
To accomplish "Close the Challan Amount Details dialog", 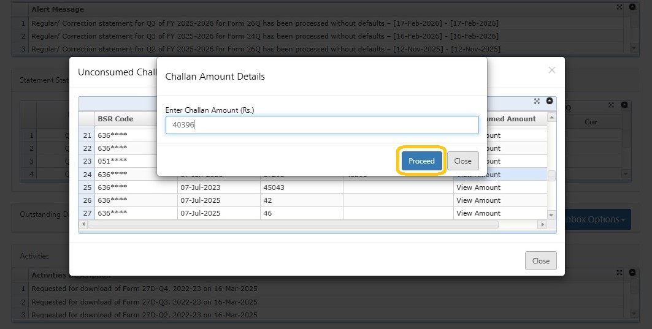I will [x=462, y=161].
